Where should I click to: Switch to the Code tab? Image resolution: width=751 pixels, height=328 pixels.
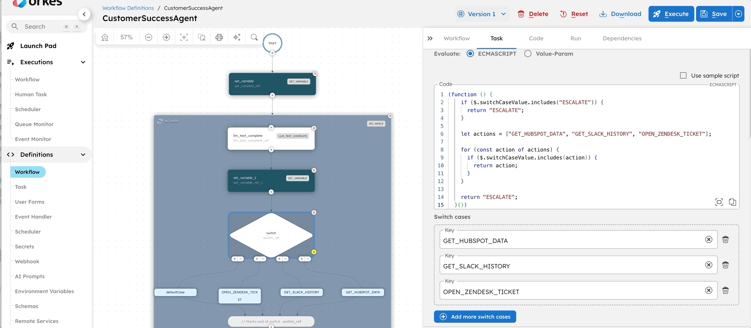coord(536,39)
